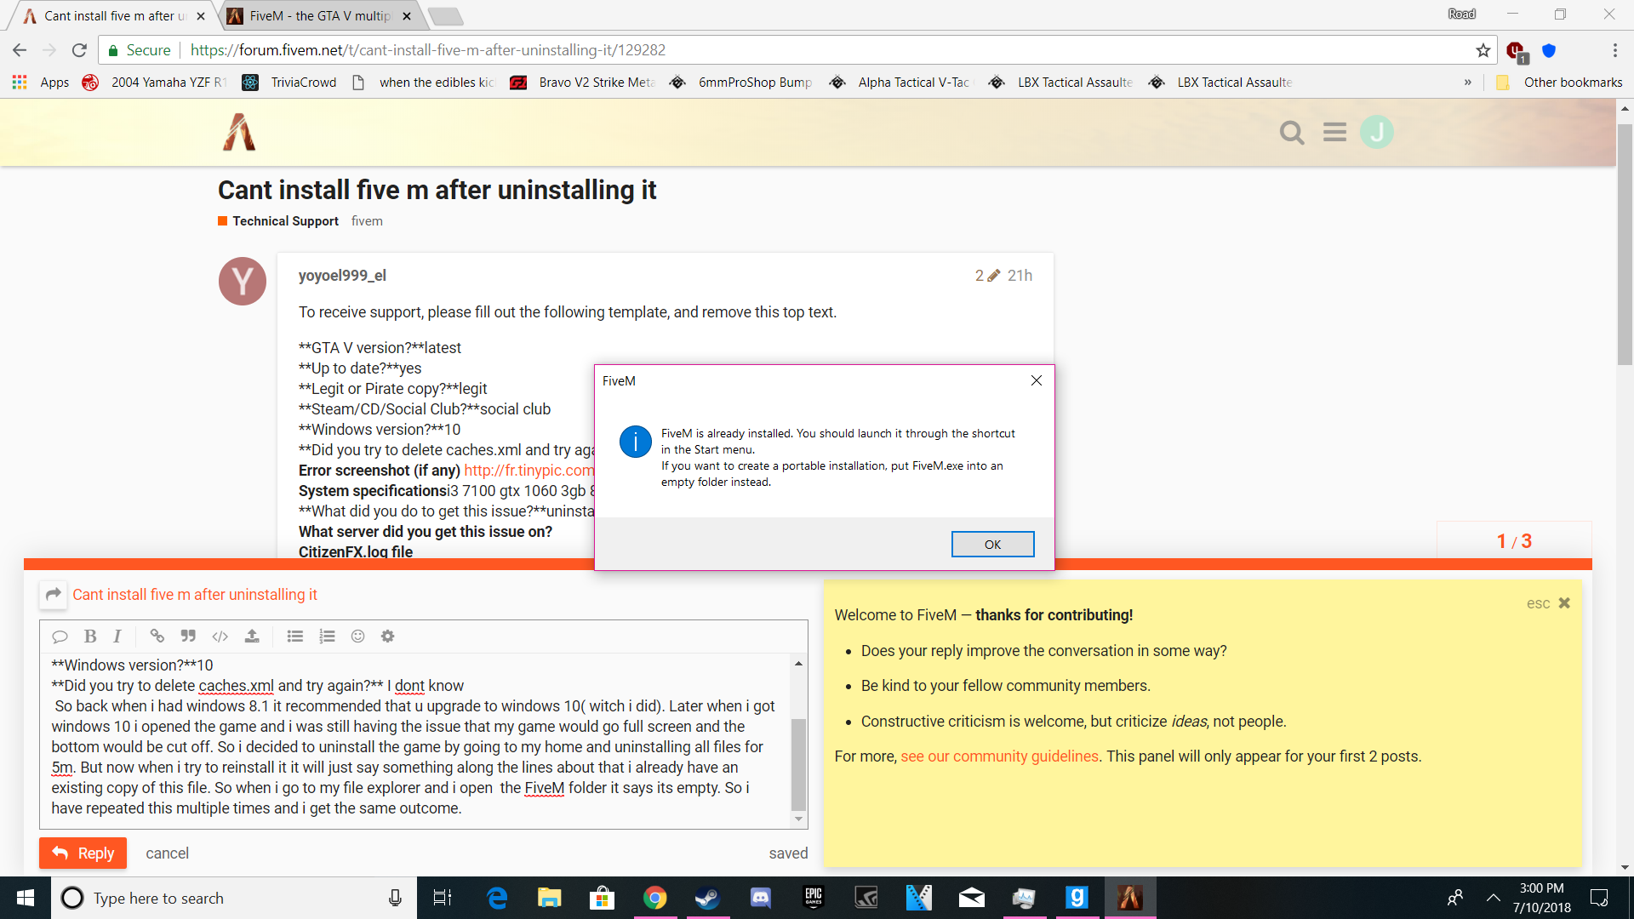Insert an emoji from the smiley icon
The width and height of the screenshot is (1634, 919).
coord(357,636)
